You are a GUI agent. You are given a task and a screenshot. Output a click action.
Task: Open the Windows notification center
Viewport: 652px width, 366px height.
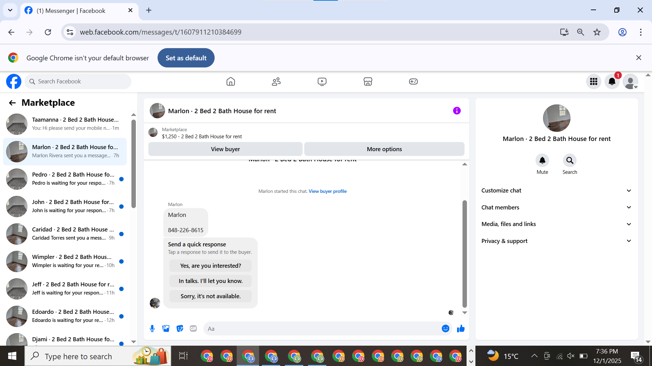pos(636,357)
